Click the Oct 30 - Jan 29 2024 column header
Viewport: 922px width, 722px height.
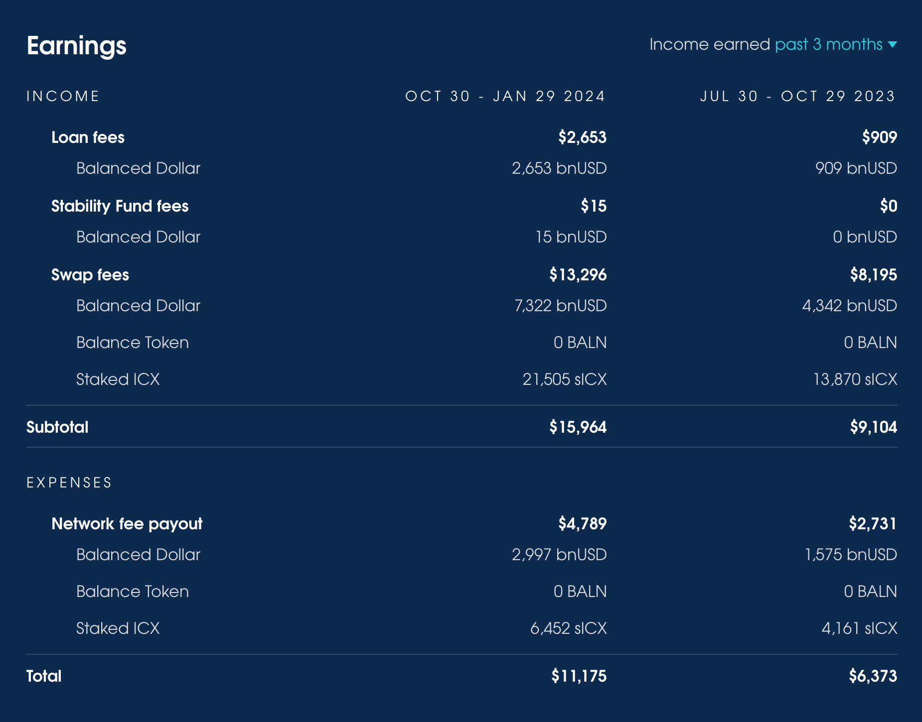pos(505,96)
